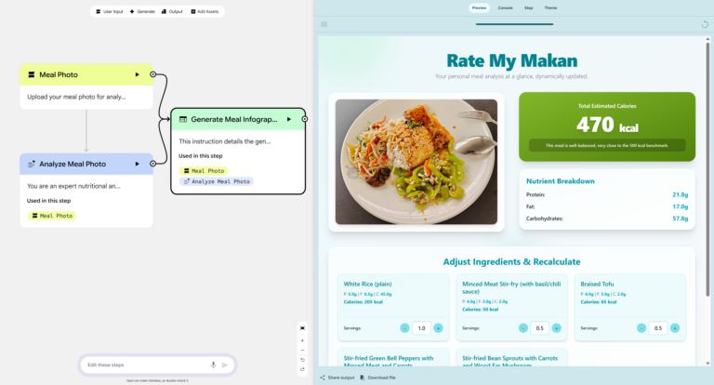The width and height of the screenshot is (714, 385).
Task: Add a User Input node
Action: point(110,12)
